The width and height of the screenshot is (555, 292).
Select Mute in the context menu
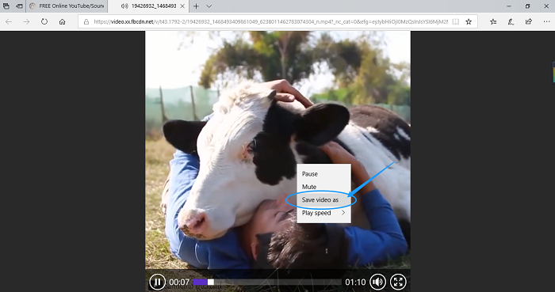(x=323, y=187)
